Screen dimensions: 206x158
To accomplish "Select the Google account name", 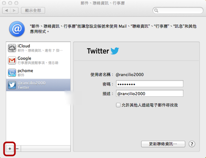I will (x=24, y=58).
